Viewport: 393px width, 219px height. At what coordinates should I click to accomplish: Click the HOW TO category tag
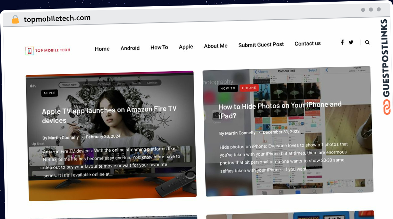228,88
